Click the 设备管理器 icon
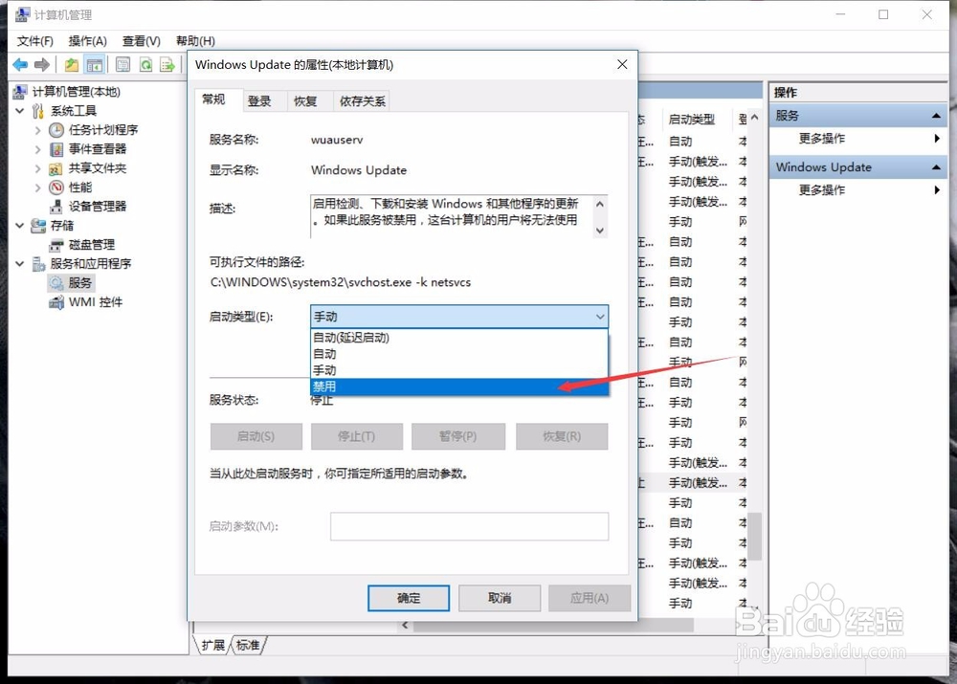This screenshot has height=684, width=957. [x=56, y=207]
